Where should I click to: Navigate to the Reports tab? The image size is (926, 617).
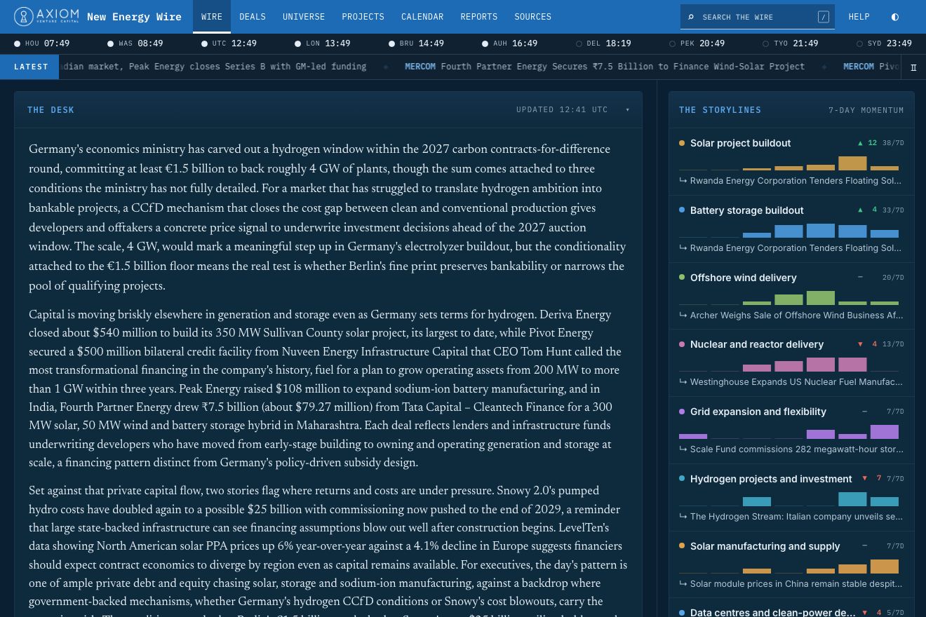coord(479,17)
